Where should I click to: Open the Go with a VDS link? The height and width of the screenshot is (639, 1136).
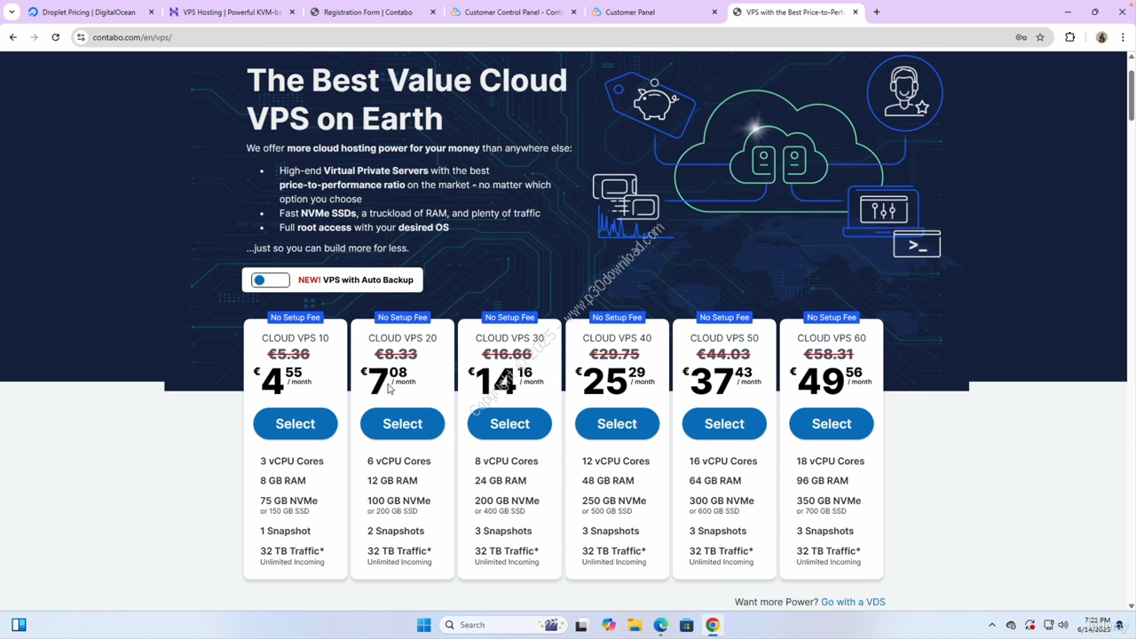click(x=852, y=602)
